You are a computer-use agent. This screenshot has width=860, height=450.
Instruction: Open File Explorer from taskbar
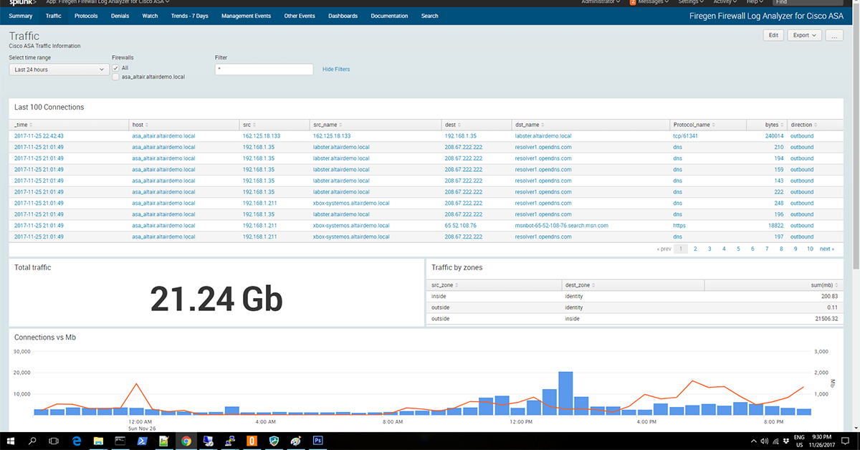(98, 441)
